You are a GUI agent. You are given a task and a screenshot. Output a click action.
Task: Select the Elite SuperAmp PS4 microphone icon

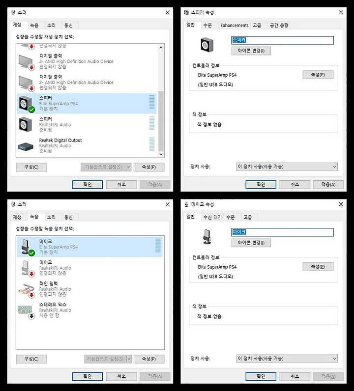tap(27, 248)
